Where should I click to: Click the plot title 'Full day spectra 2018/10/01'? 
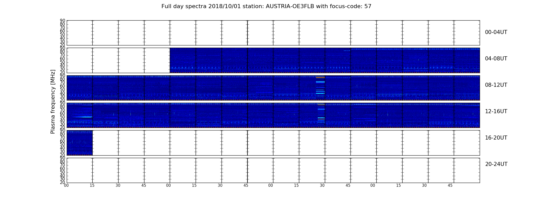point(266,6)
